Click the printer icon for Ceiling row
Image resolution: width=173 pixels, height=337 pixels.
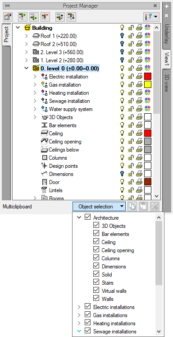139,134
